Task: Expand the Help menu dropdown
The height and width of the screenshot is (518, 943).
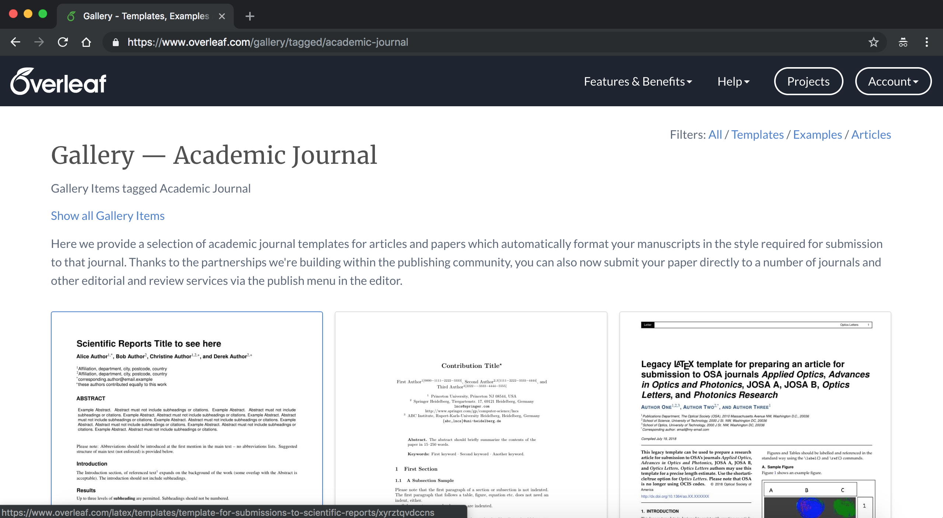Action: (x=734, y=81)
